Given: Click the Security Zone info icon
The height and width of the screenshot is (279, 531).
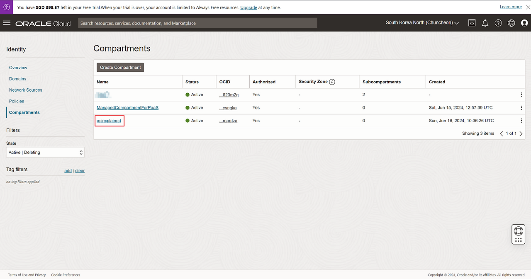Looking at the screenshot, I should (332, 82).
